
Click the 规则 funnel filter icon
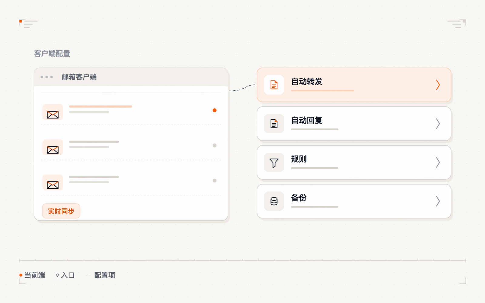pyautogui.click(x=274, y=162)
